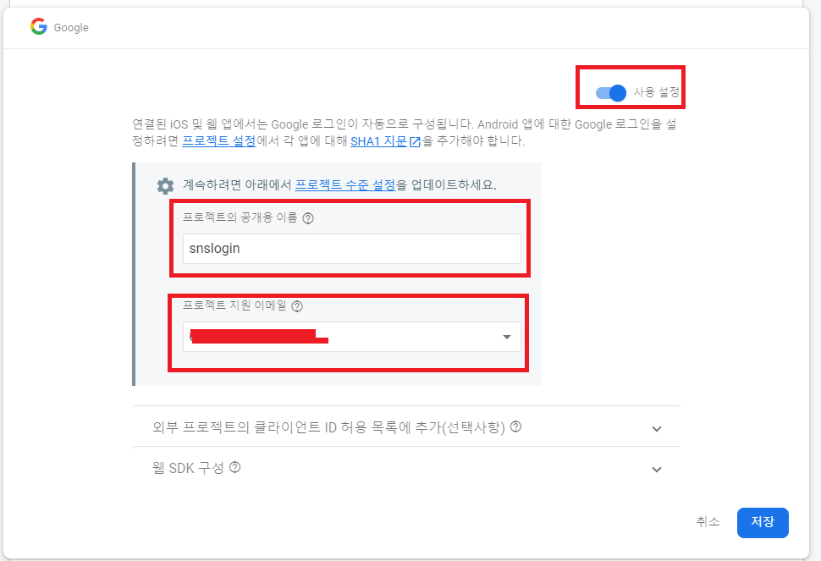Click the external link icon beside SHA1 지문
This screenshot has width=821, height=561.
415,142
